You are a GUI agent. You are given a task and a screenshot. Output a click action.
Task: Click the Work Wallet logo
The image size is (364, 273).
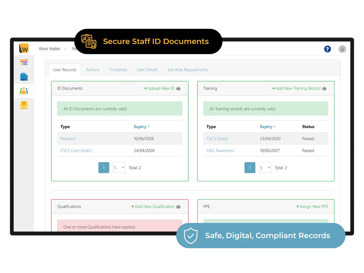coord(24,48)
